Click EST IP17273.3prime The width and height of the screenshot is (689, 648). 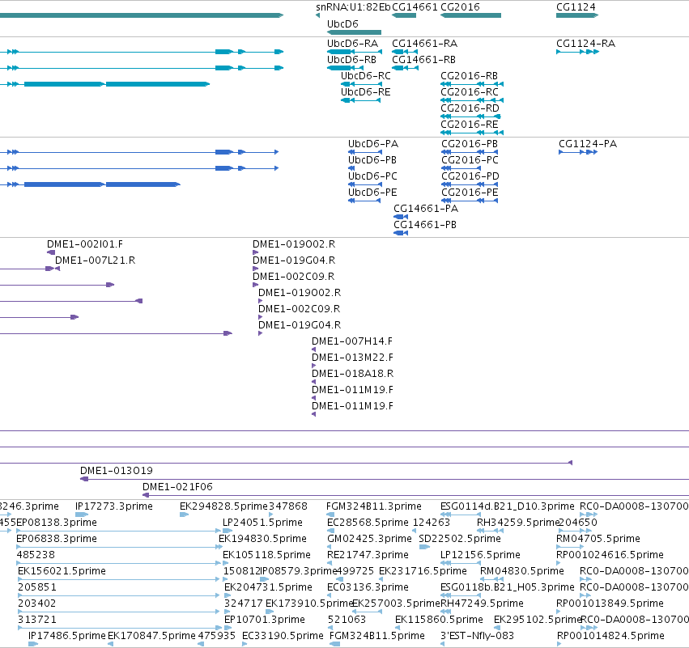(114, 506)
